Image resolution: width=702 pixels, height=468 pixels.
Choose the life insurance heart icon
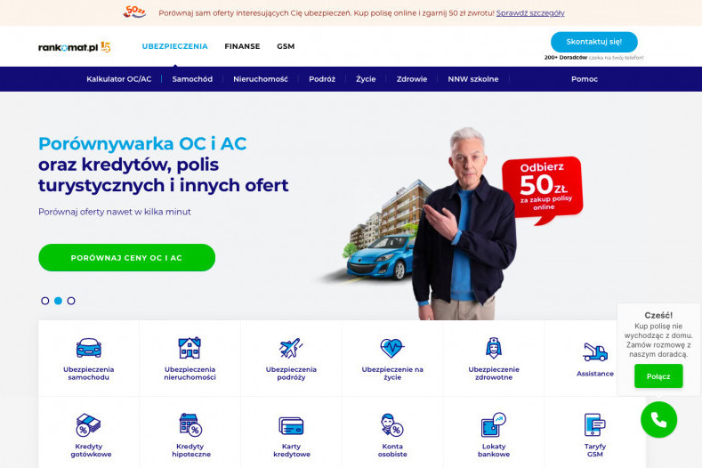(x=392, y=348)
